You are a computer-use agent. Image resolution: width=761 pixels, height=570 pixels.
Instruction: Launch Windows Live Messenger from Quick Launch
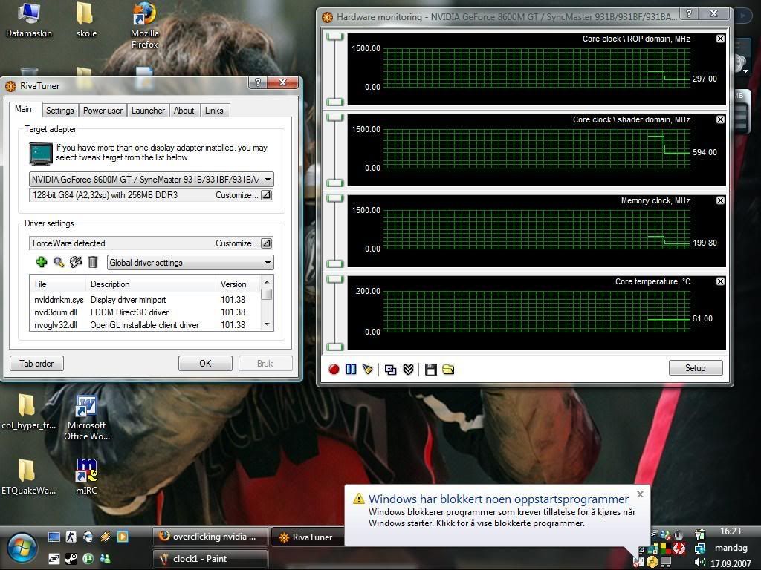pyautogui.click(x=105, y=558)
